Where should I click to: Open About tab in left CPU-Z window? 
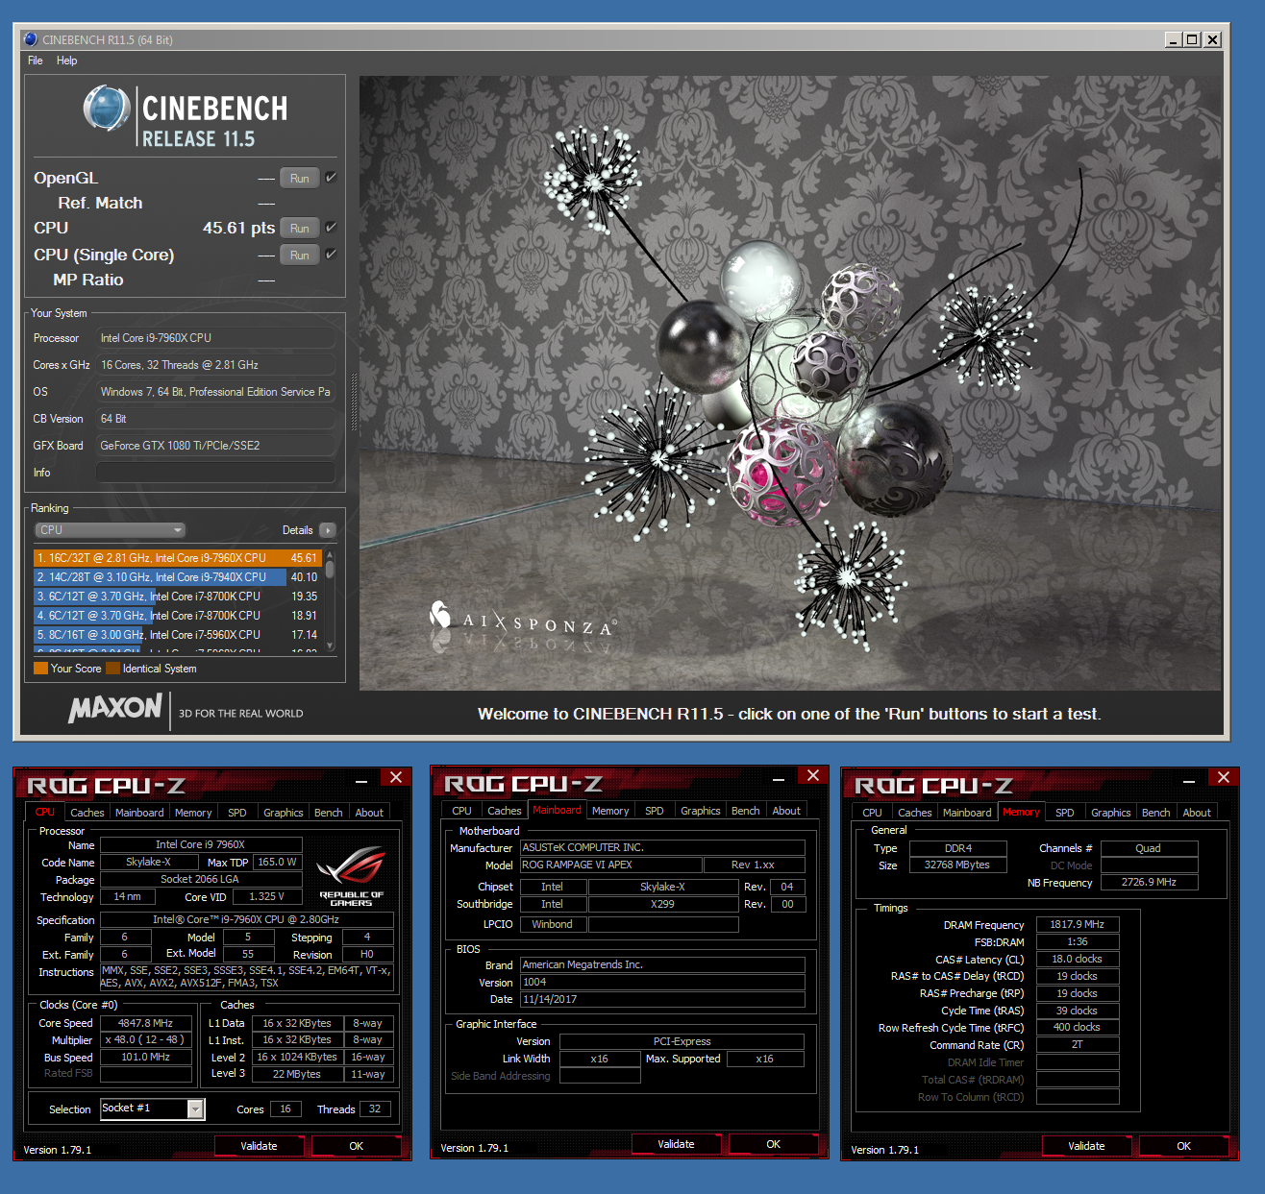tap(369, 813)
